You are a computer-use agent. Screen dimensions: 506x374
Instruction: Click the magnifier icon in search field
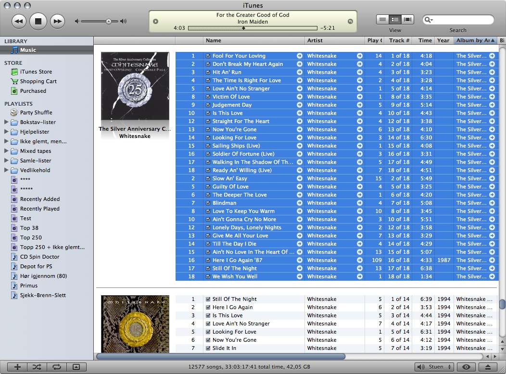click(x=428, y=20)
